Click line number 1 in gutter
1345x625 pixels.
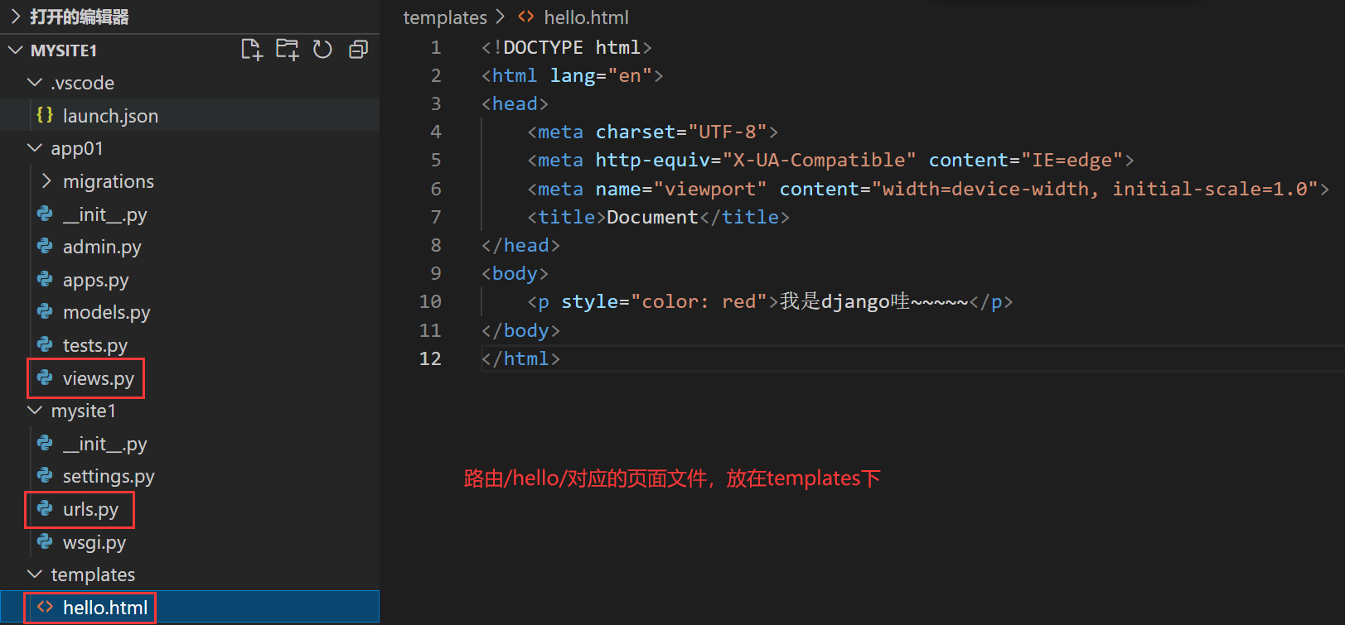[436, 47]
